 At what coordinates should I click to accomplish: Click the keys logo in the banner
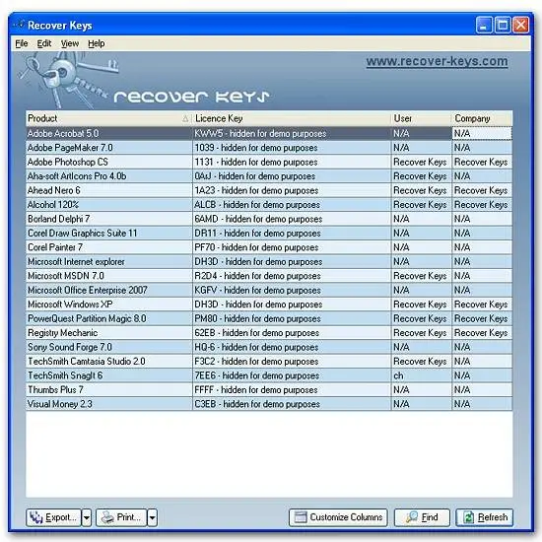66,80
